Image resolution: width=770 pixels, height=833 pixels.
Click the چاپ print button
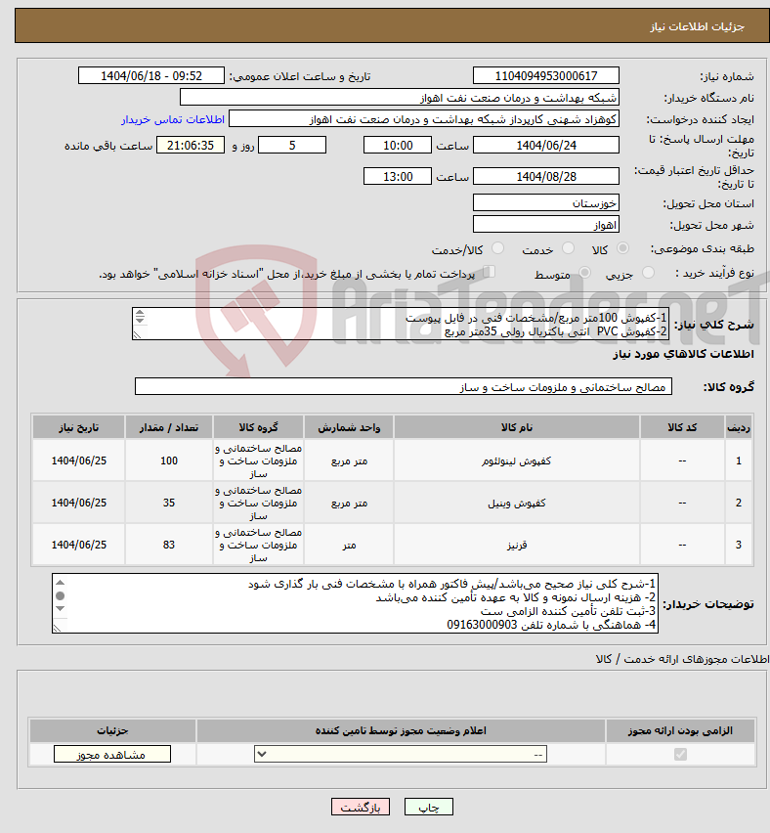pyautogui.click(x=429, y=807)
